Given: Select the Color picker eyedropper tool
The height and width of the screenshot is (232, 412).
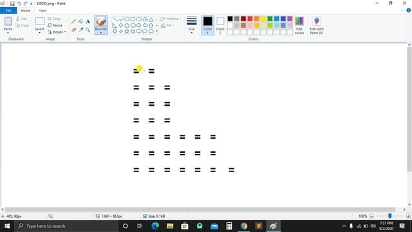Looking at the screenshot, I should coord(80,30).
